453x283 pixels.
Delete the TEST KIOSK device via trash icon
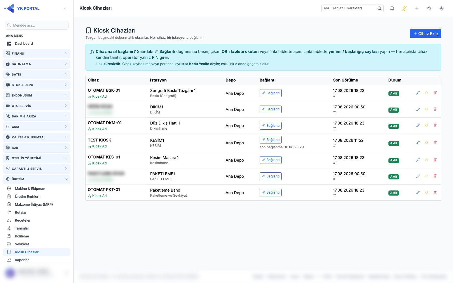(x=435, y=143)
